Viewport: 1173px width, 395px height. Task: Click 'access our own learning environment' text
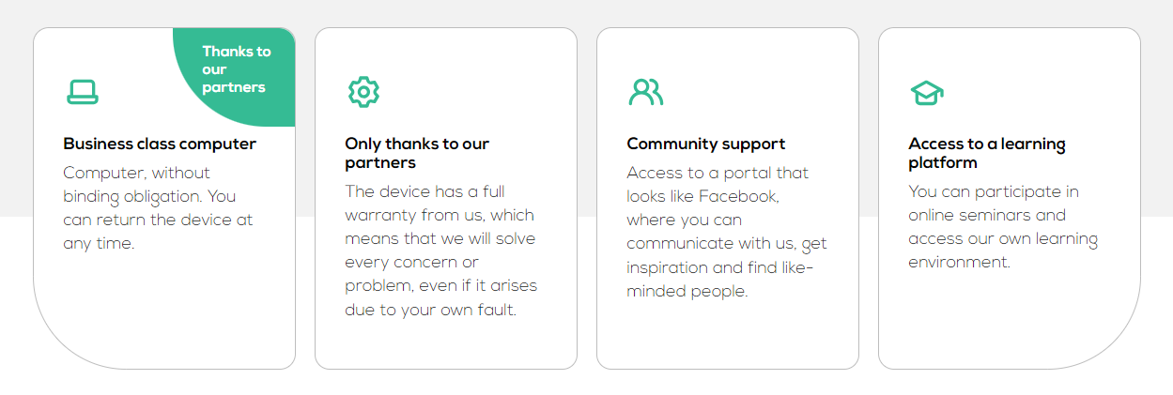pos(1003,251)
